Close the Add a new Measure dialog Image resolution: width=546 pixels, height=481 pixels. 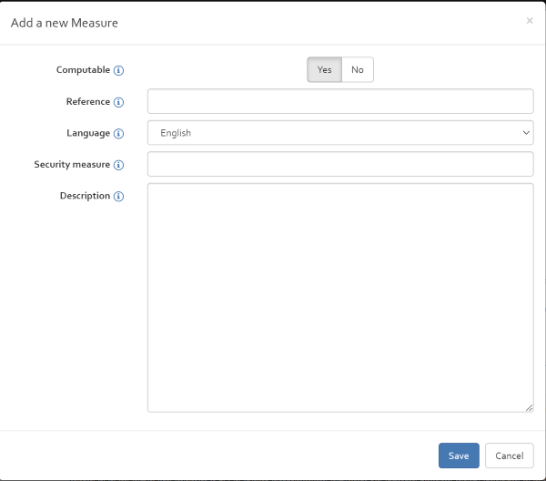point(530,21)
